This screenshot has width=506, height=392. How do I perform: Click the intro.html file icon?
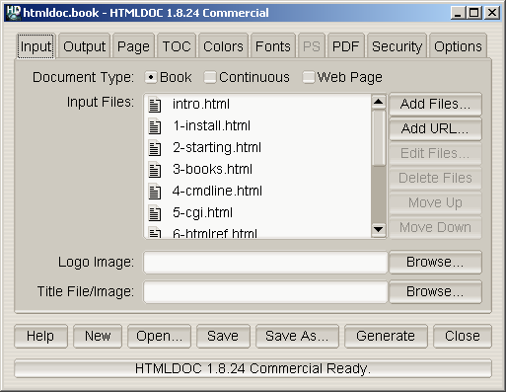[155, 105]
